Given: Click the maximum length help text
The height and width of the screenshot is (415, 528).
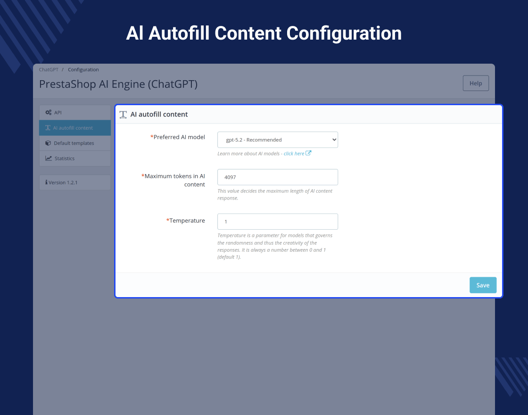Looking at the screenshot, I should [275, 194].
